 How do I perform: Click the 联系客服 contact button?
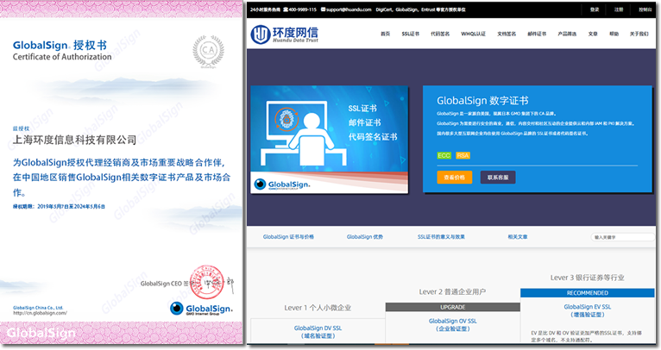498,178
